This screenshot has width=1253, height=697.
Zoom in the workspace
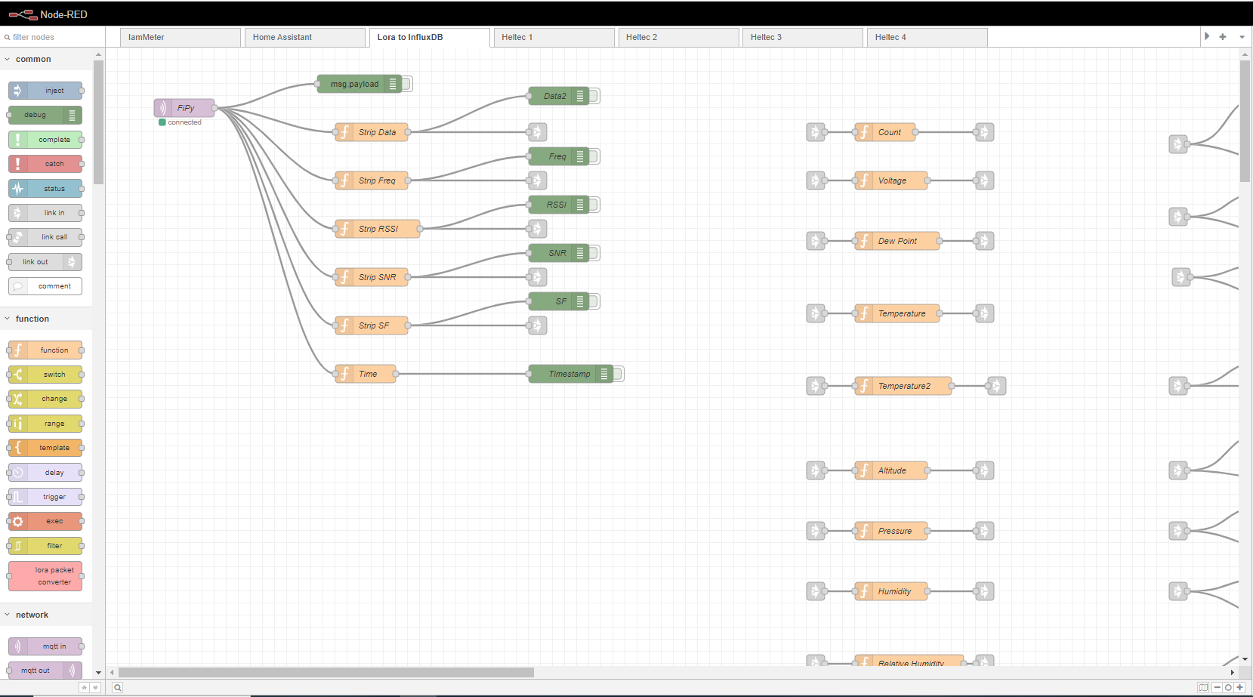(x=1240, y=687)
